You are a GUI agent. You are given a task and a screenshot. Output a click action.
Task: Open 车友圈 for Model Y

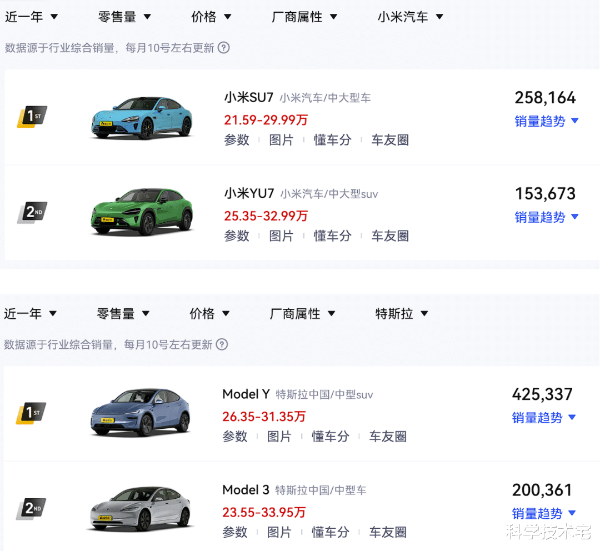(x=388, y=437)
